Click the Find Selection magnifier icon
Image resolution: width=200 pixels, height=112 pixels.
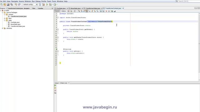coord(79,11)
